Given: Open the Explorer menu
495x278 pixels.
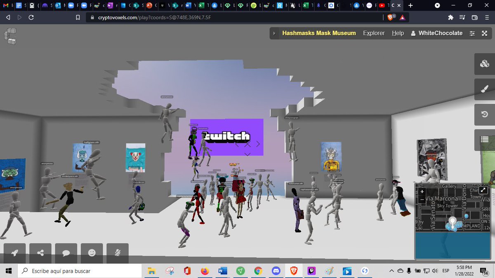Looking at the screenshot, I should pos(374,33).
